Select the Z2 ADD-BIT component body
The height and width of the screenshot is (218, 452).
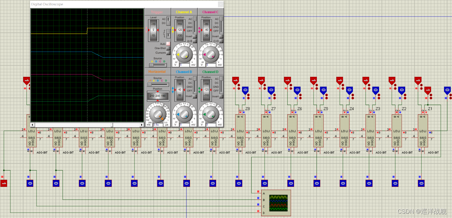[x=397, y=130]
